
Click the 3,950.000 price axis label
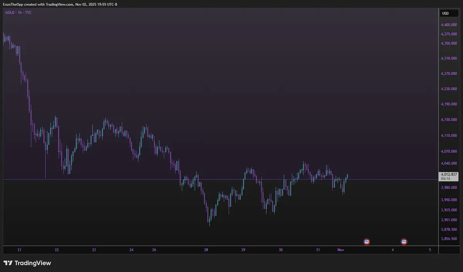click(x=448, y=200)
